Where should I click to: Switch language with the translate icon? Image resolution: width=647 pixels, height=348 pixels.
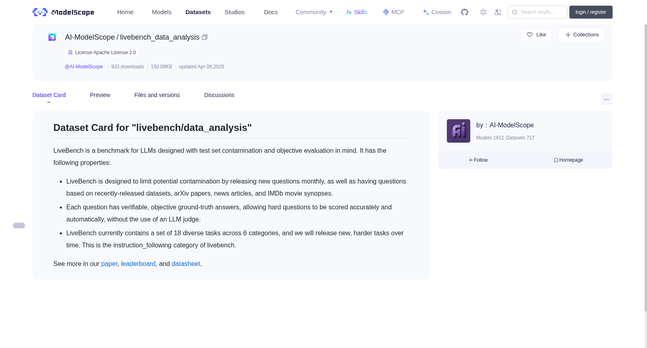pos(498,12)
